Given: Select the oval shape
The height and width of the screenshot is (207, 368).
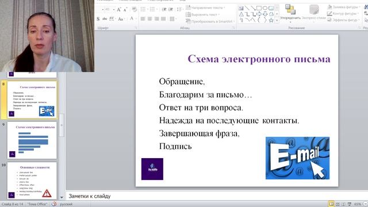Looking at the screenshot, I should pyautogui.click(x=265, y=8).
